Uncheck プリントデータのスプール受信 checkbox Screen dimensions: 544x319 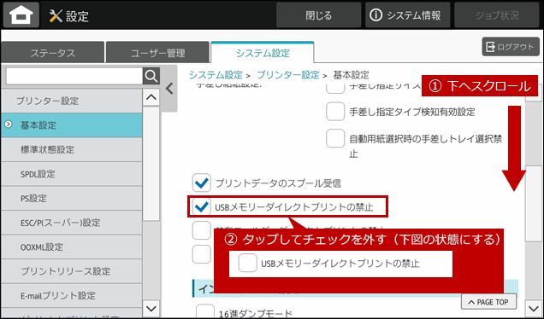click(x=202, y=183)
